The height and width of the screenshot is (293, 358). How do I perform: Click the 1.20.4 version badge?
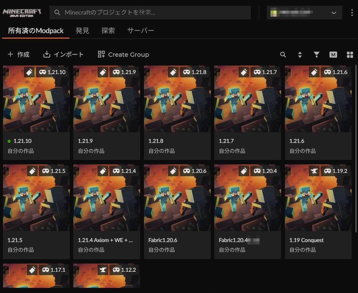(x=265, y=171)
